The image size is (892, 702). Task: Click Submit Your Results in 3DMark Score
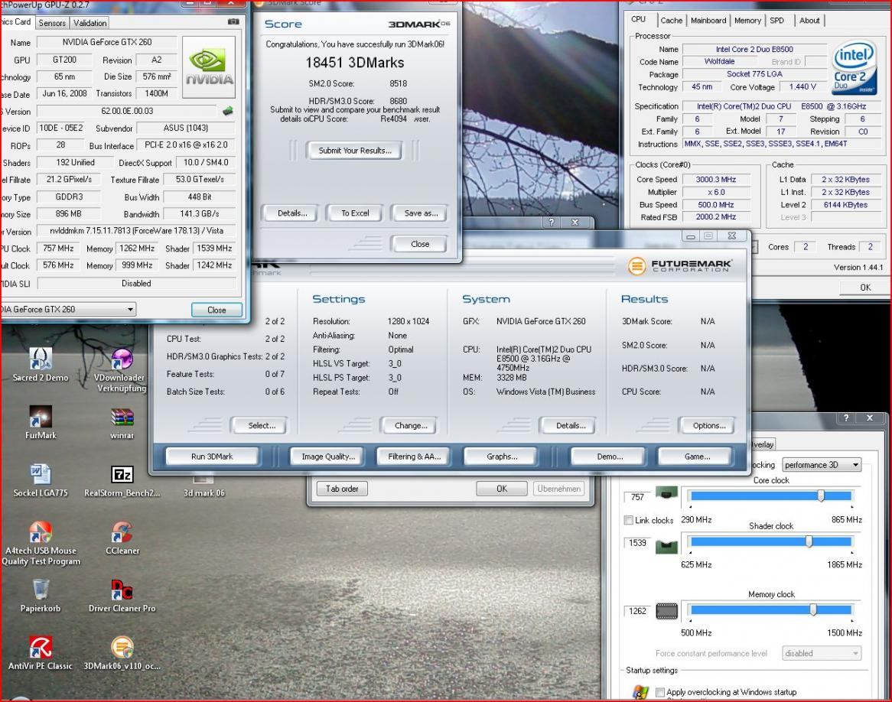click(355, 150)
